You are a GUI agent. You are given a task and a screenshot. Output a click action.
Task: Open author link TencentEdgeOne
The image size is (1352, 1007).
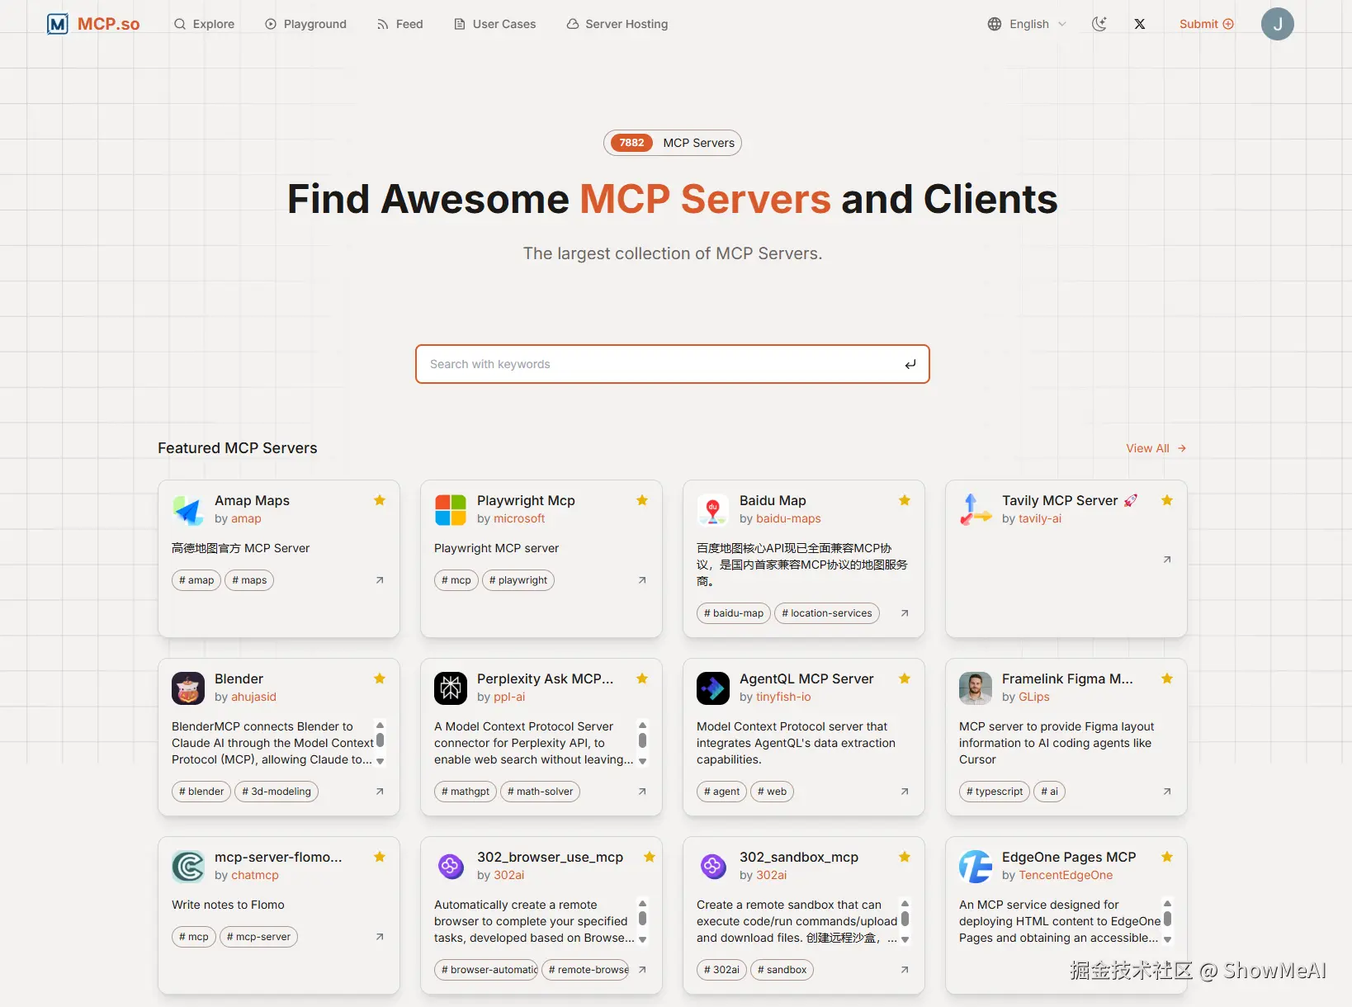pyautogui.click(x=1066, y=875)
